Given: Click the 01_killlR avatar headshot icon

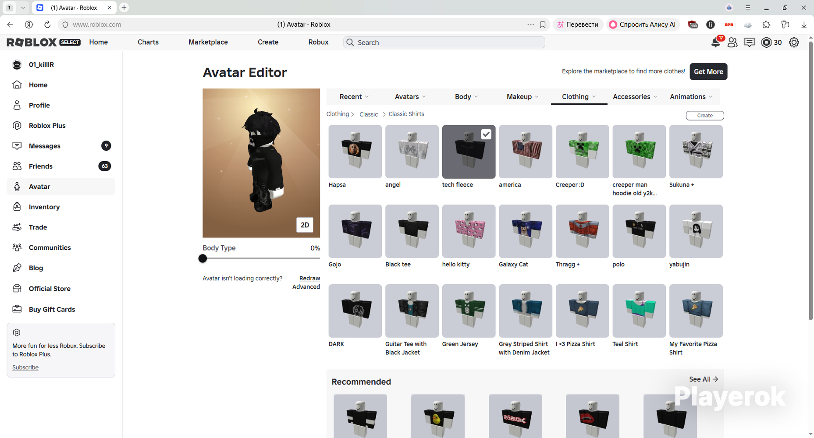Looking at the screenshot, I should pos(17,65).
